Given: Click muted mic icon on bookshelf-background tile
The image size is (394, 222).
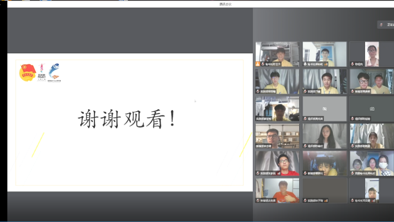Looking at the screenshot, I should click(x=258, y=146).
